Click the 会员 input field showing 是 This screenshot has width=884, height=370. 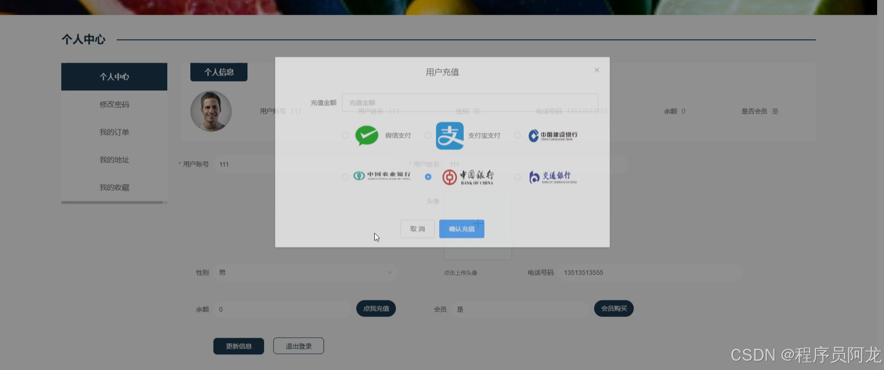pyautogui.click(x=520, y=309)
